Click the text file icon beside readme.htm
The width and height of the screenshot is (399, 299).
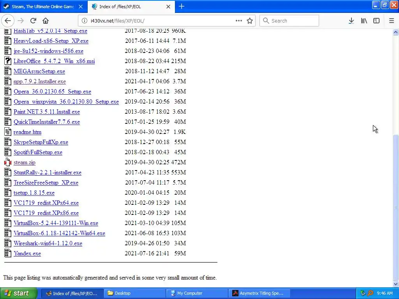coord(8,132)
